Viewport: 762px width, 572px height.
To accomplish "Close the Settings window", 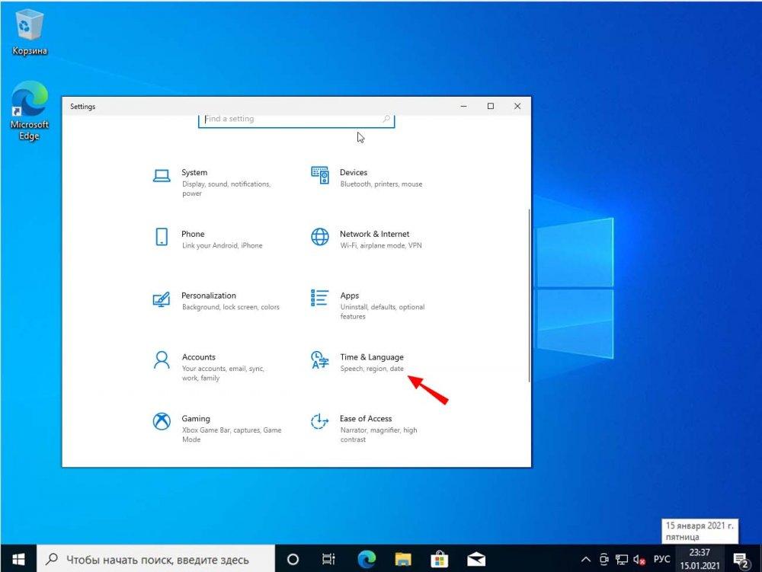I will pos(517,107).
